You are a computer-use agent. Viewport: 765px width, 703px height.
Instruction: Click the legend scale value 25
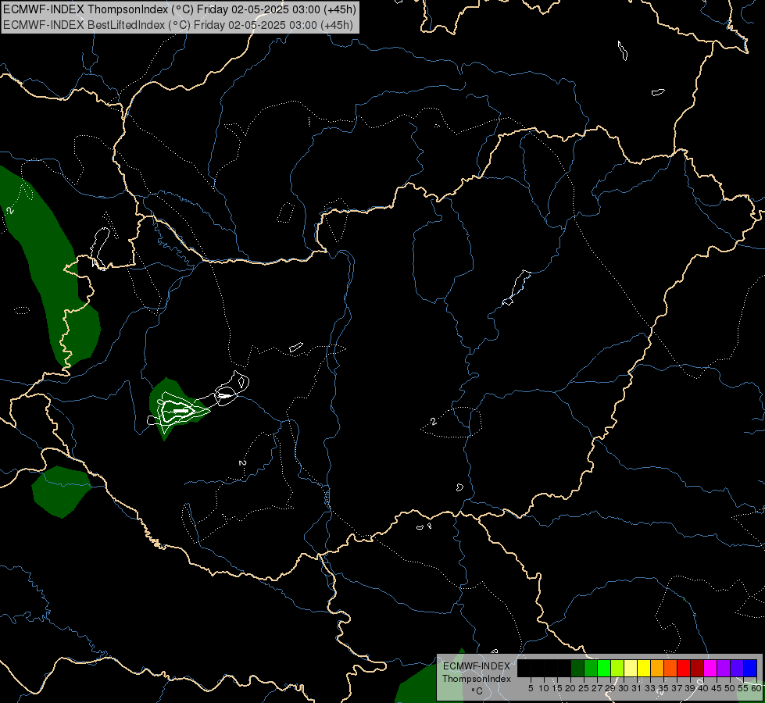click(x=584, y=688)
